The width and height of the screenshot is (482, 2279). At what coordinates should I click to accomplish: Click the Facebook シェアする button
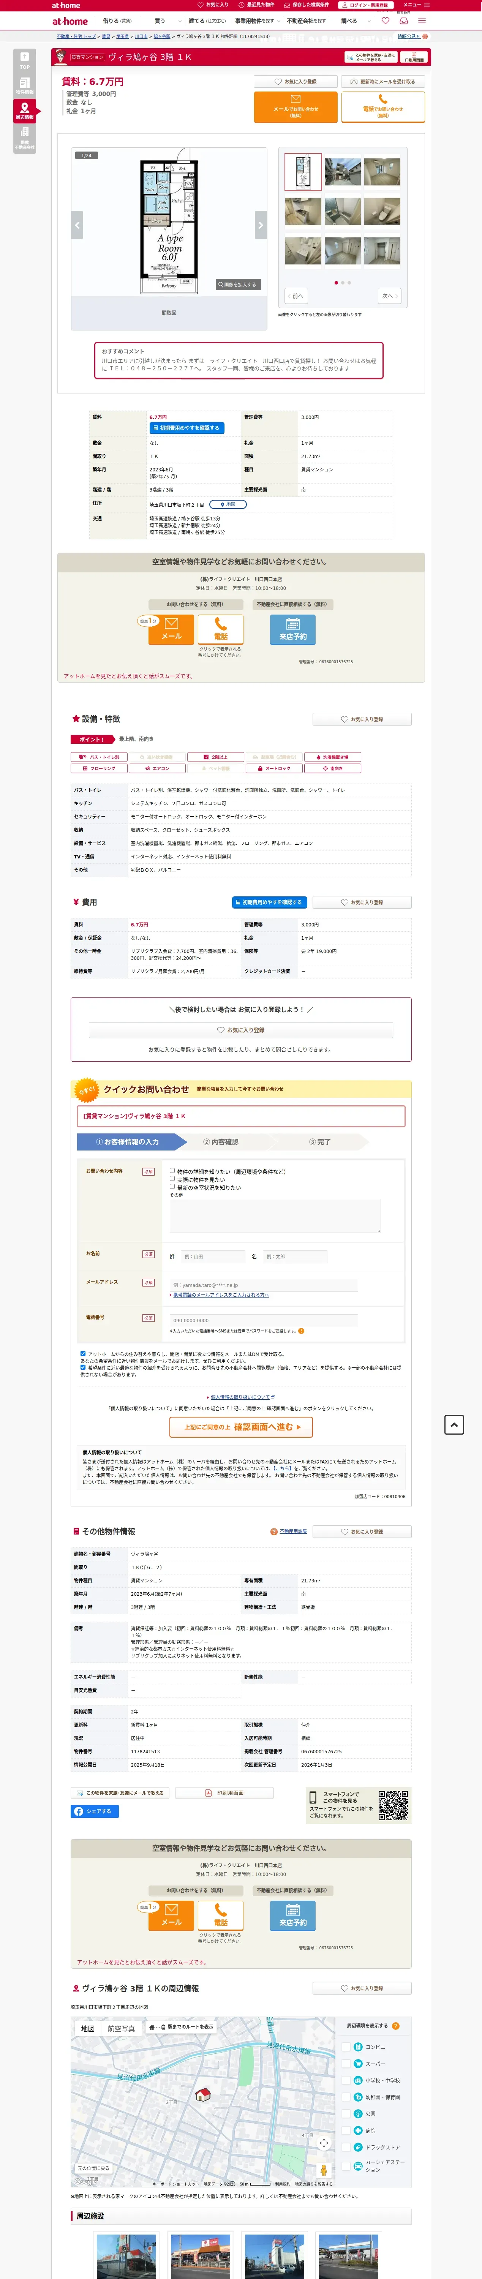point(95,1811)
